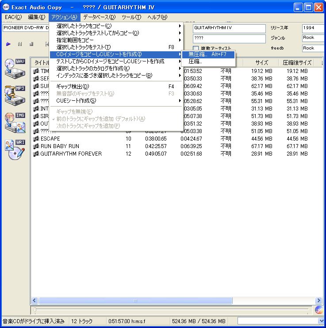Click the WAV uncompressed copy icon
The image size is (326, 328).
pos(15,68)
